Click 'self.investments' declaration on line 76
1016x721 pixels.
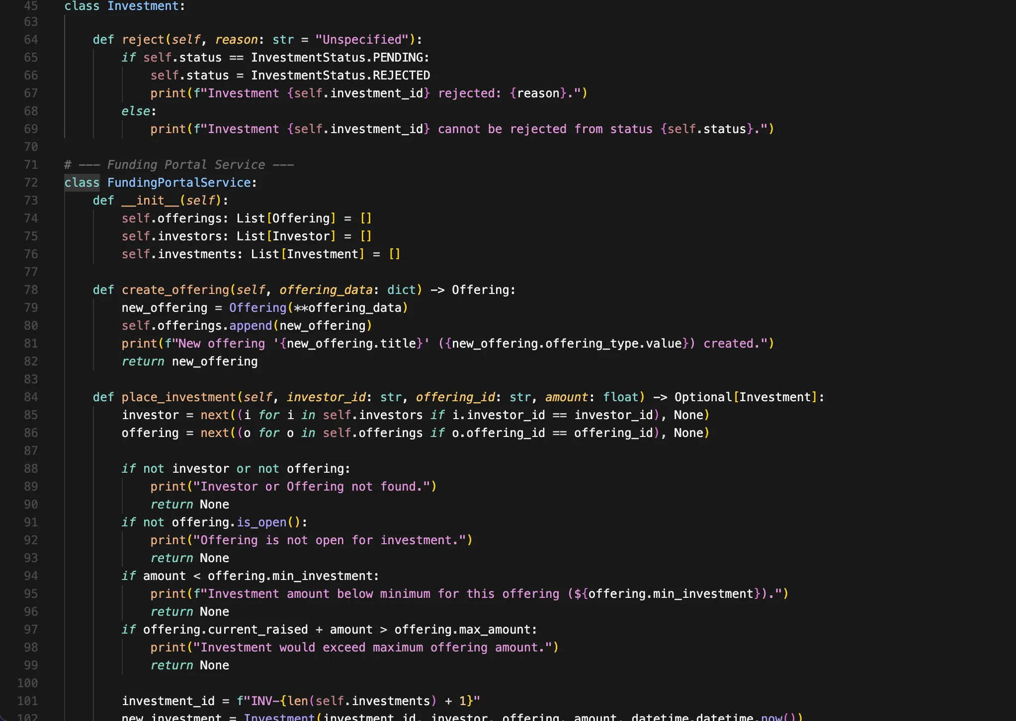tap(179, 254)
